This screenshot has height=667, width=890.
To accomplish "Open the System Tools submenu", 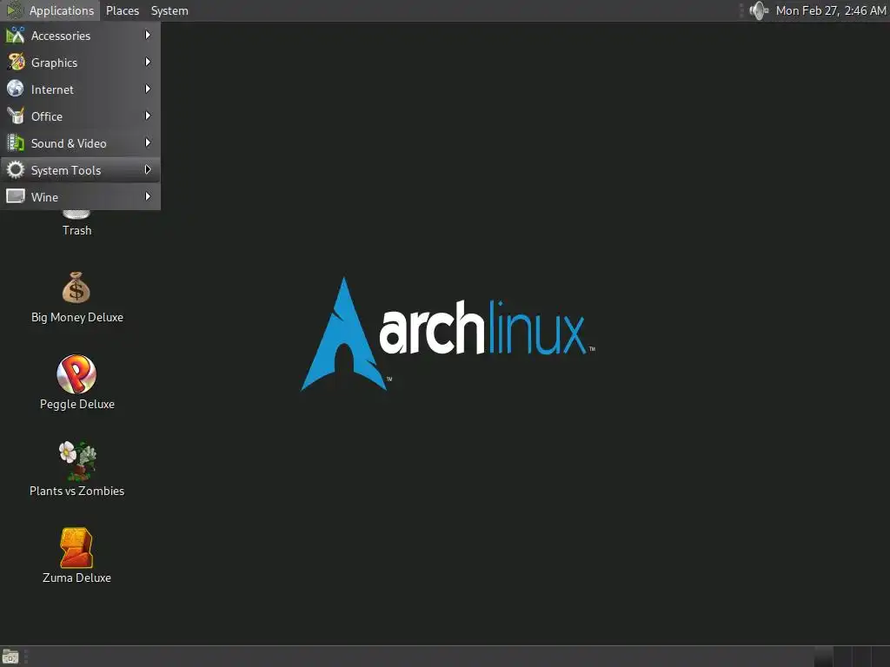I will 81,170.
